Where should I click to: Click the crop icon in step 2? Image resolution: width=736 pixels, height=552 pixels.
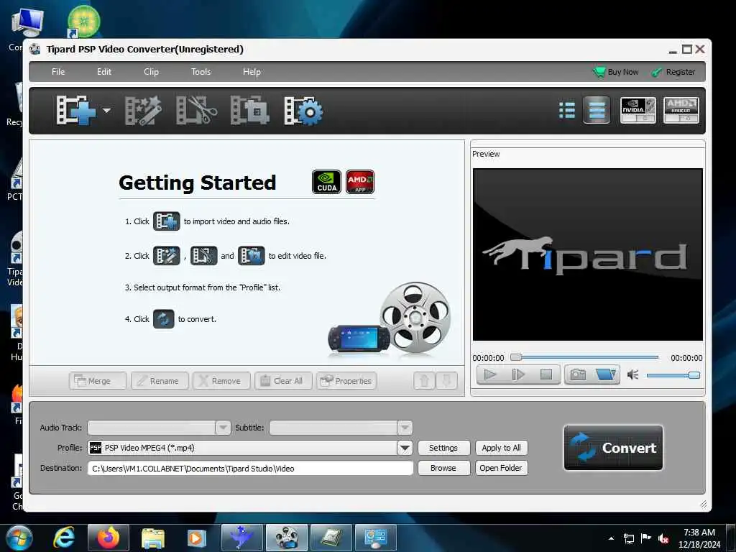point(251,256)
